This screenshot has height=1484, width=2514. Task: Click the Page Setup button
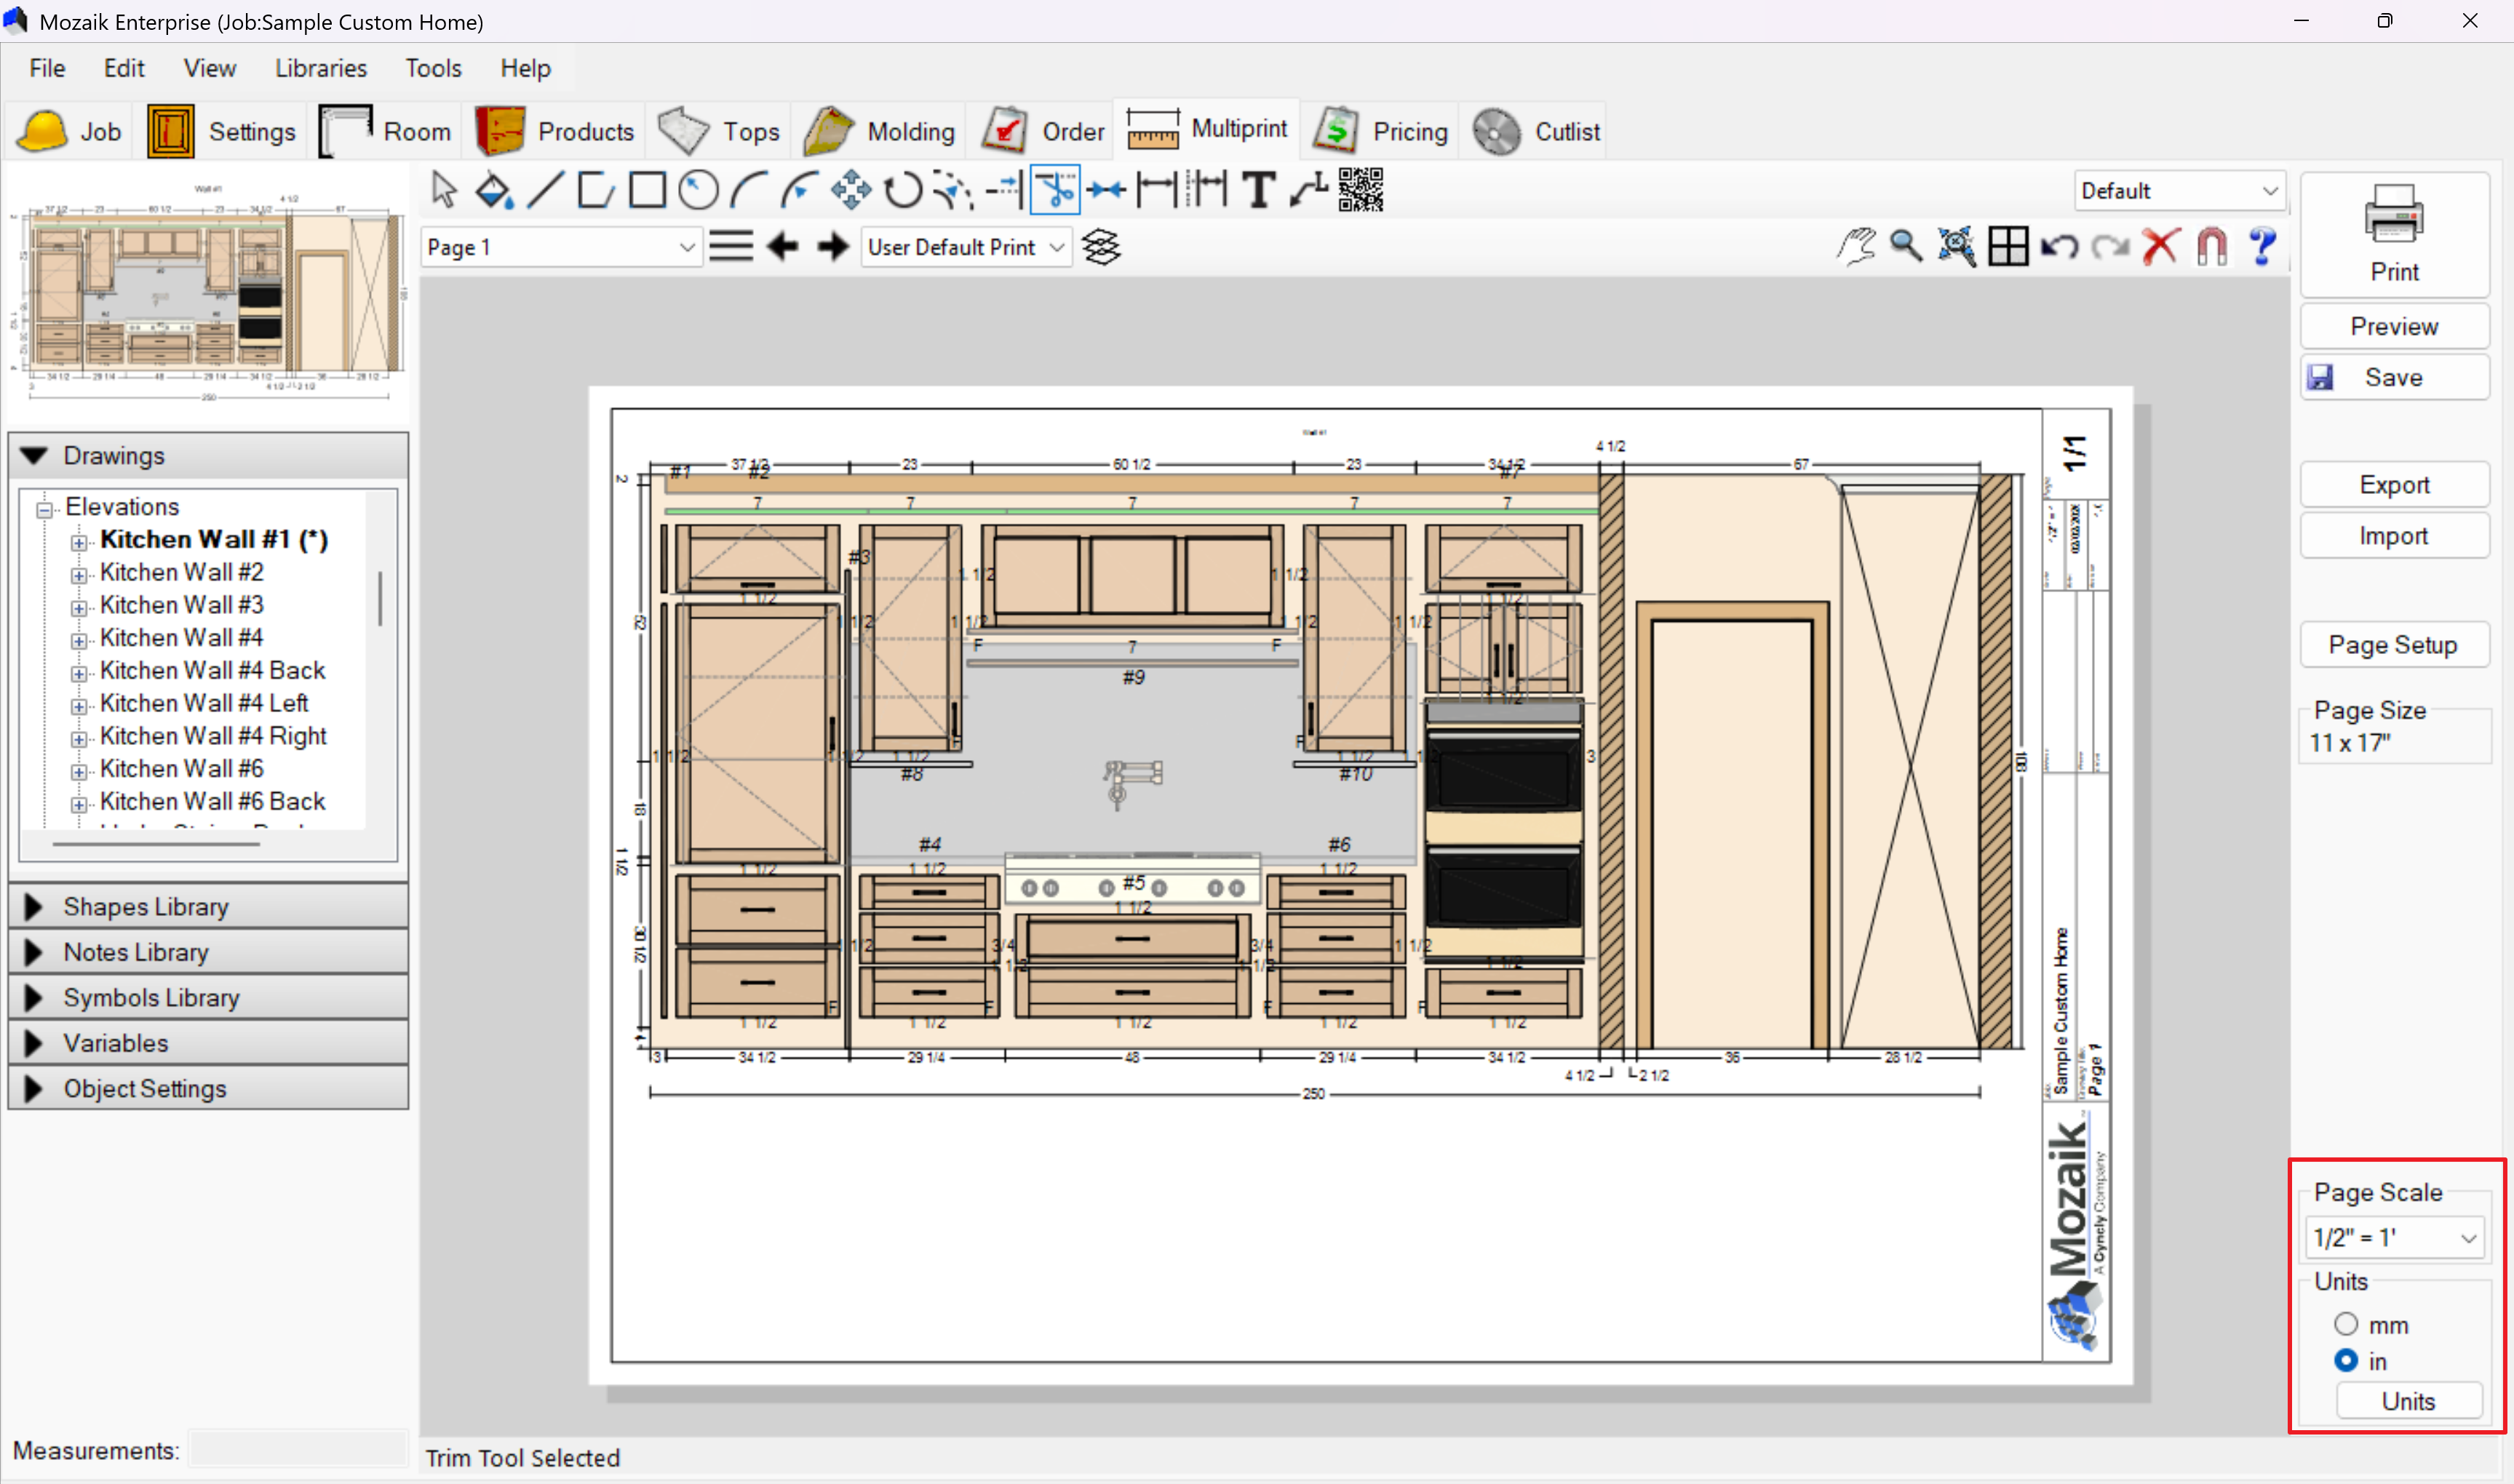point(2392,645)
